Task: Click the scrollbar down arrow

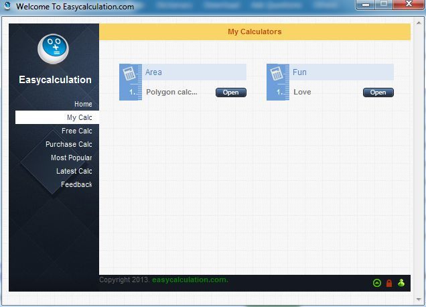Action: click(x=419, y=300)
